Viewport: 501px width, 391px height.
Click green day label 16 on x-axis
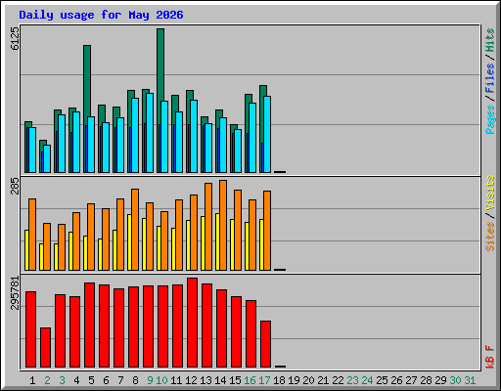(250, 380)
